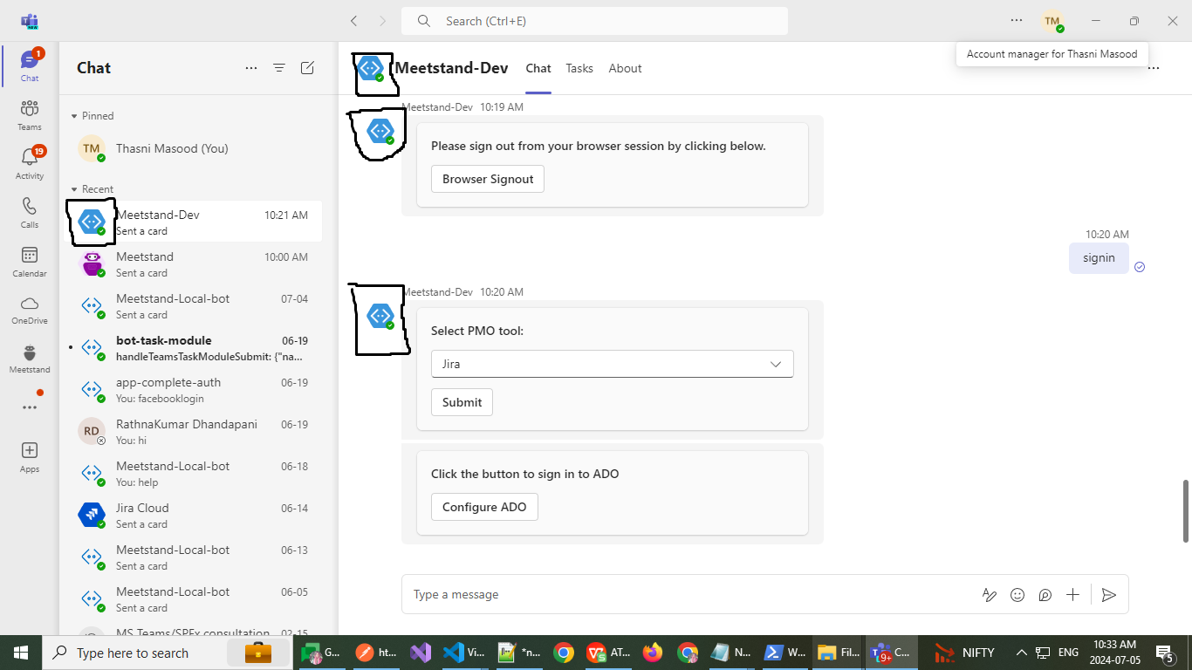Collapse the Pinned chats section
The image size is (1192, 670).
pos(92,116)
